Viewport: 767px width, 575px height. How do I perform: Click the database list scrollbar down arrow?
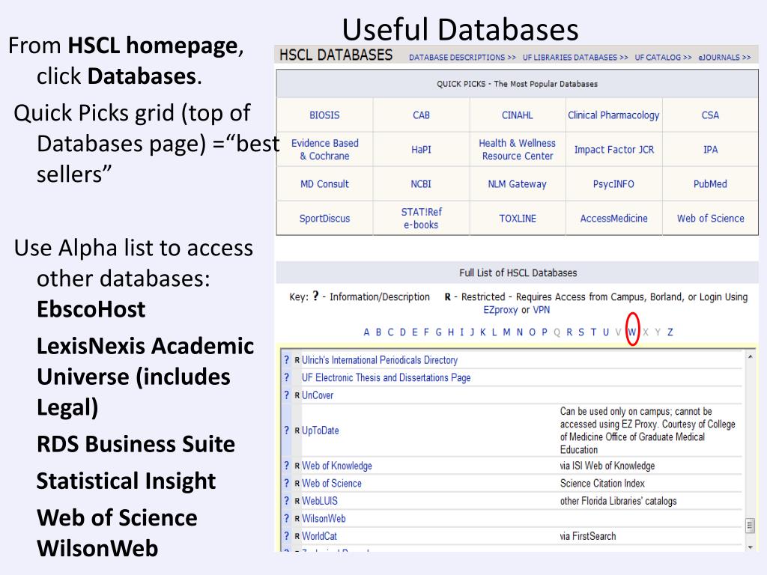point(750,547)
